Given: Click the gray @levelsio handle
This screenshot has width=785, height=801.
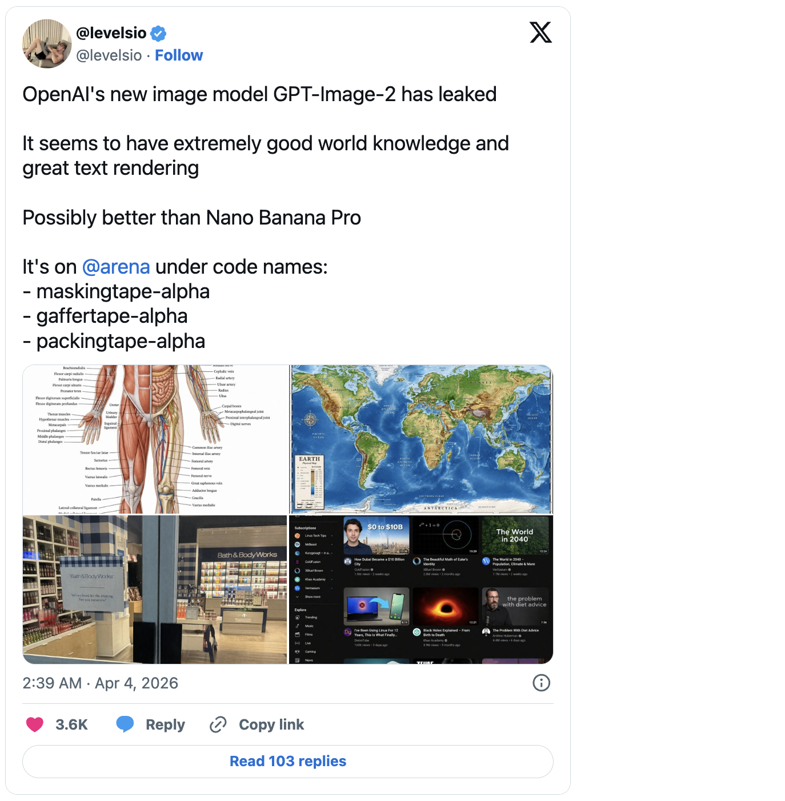Looking at the screenshot, I should pyautogui.click(x=109, y=55).
